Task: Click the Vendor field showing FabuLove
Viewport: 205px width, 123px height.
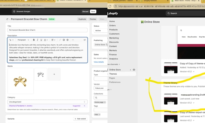Action: pos(101,88)
